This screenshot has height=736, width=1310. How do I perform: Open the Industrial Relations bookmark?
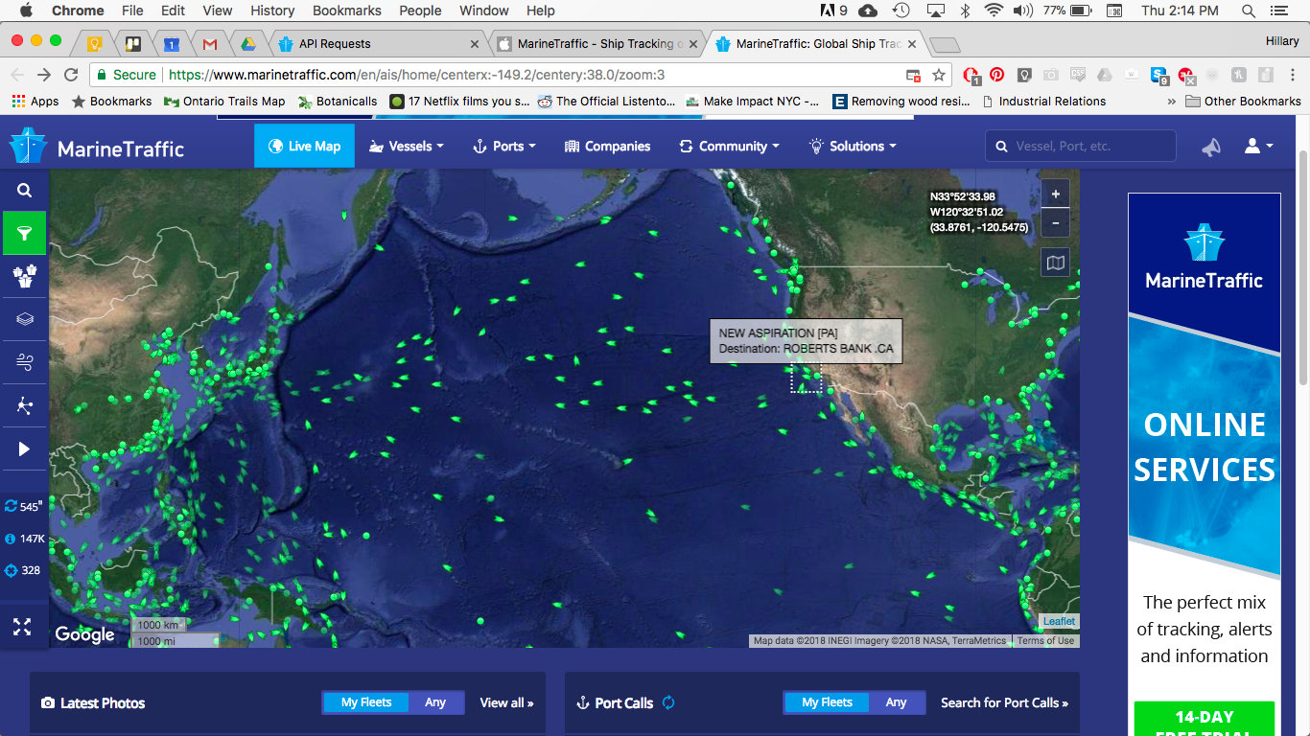tap(1044, 101)
